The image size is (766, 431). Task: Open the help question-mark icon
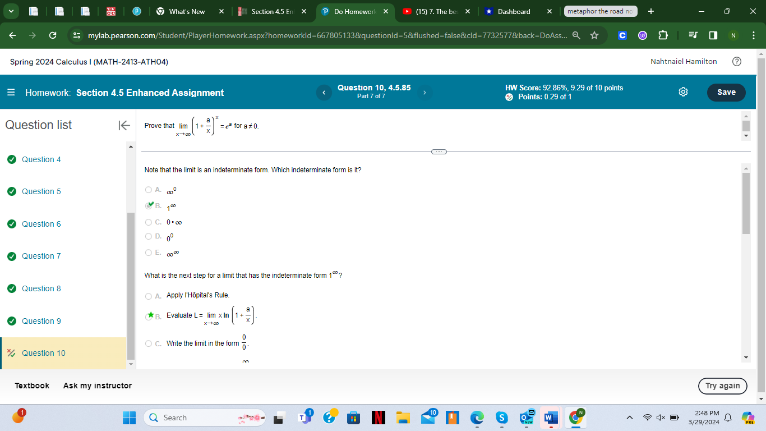[737, 61]
